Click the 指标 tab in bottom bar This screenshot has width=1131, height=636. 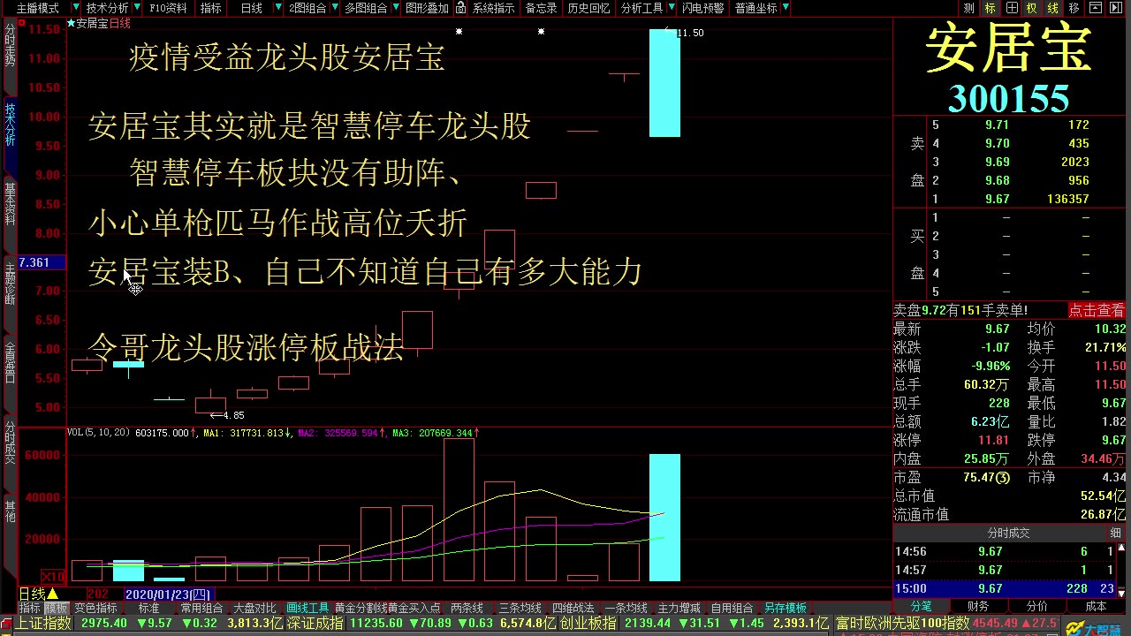click(30, 608)
